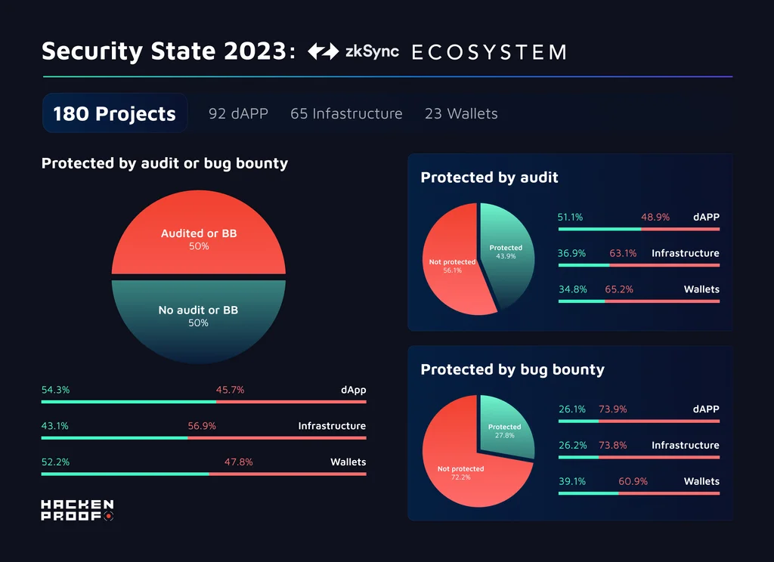Click the 52.2% value
774x562 pixels.
[x=56, y=462]
